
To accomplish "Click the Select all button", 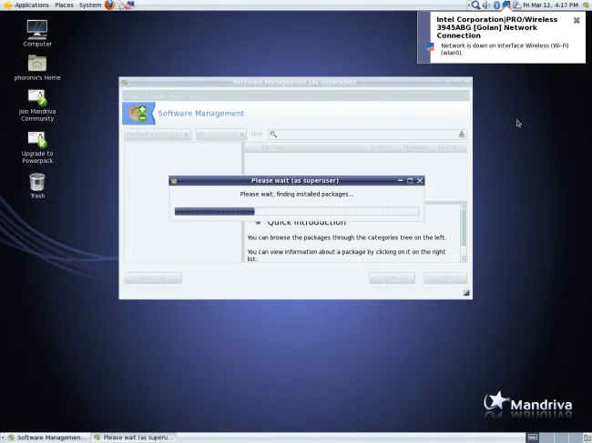I will 153,277.
